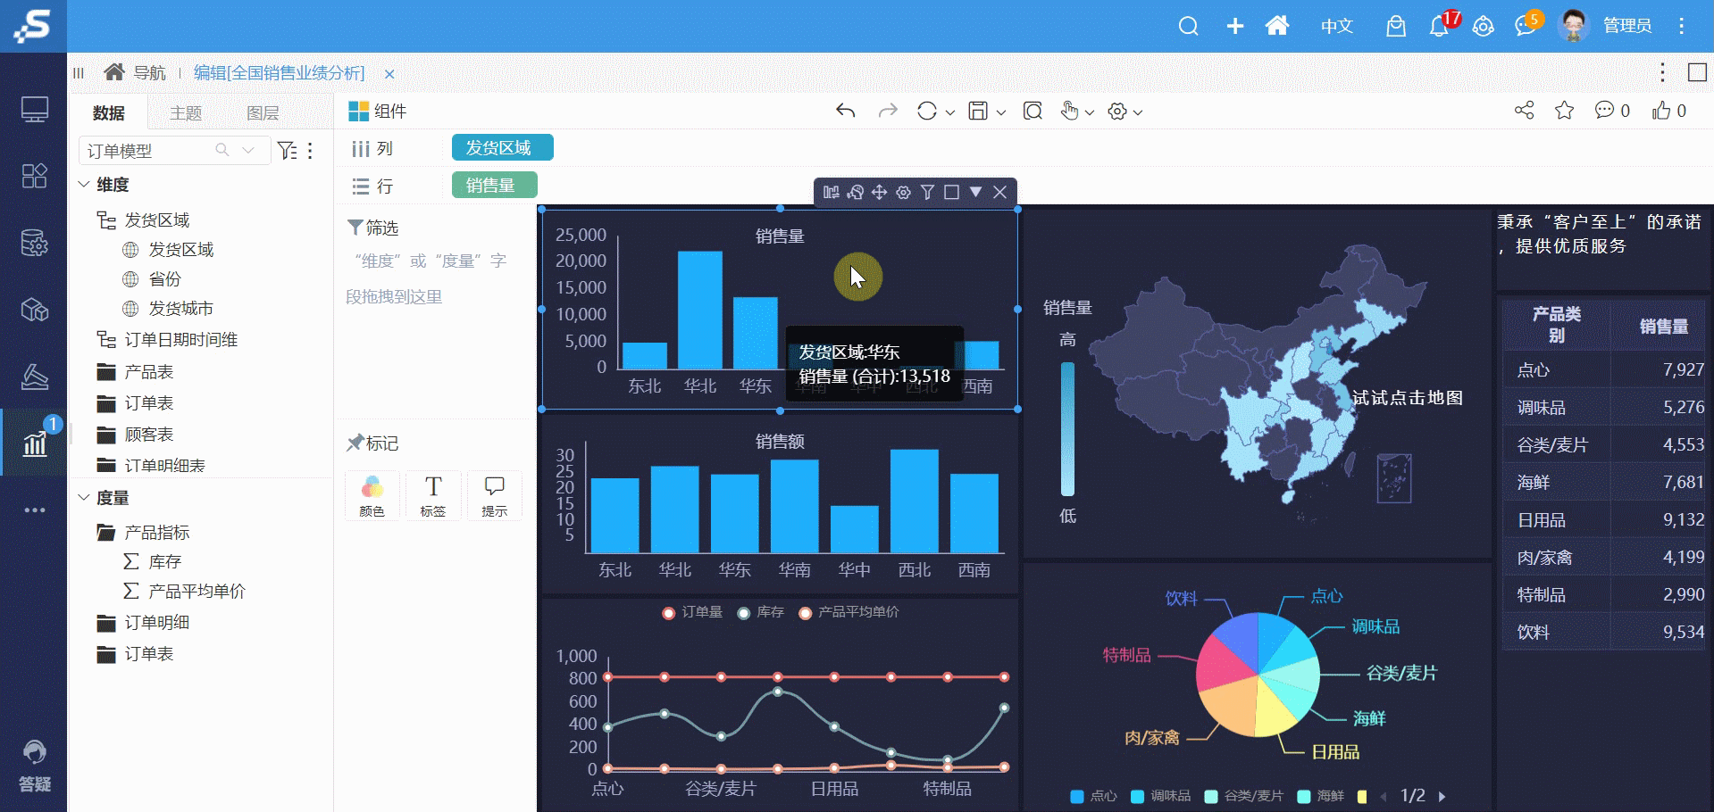Click the 答疑 help icon in sidebar

[x=35, y=766]
